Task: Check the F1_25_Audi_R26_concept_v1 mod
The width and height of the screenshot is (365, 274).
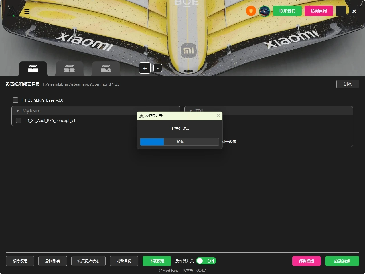Action: click(x=19, y=120)
